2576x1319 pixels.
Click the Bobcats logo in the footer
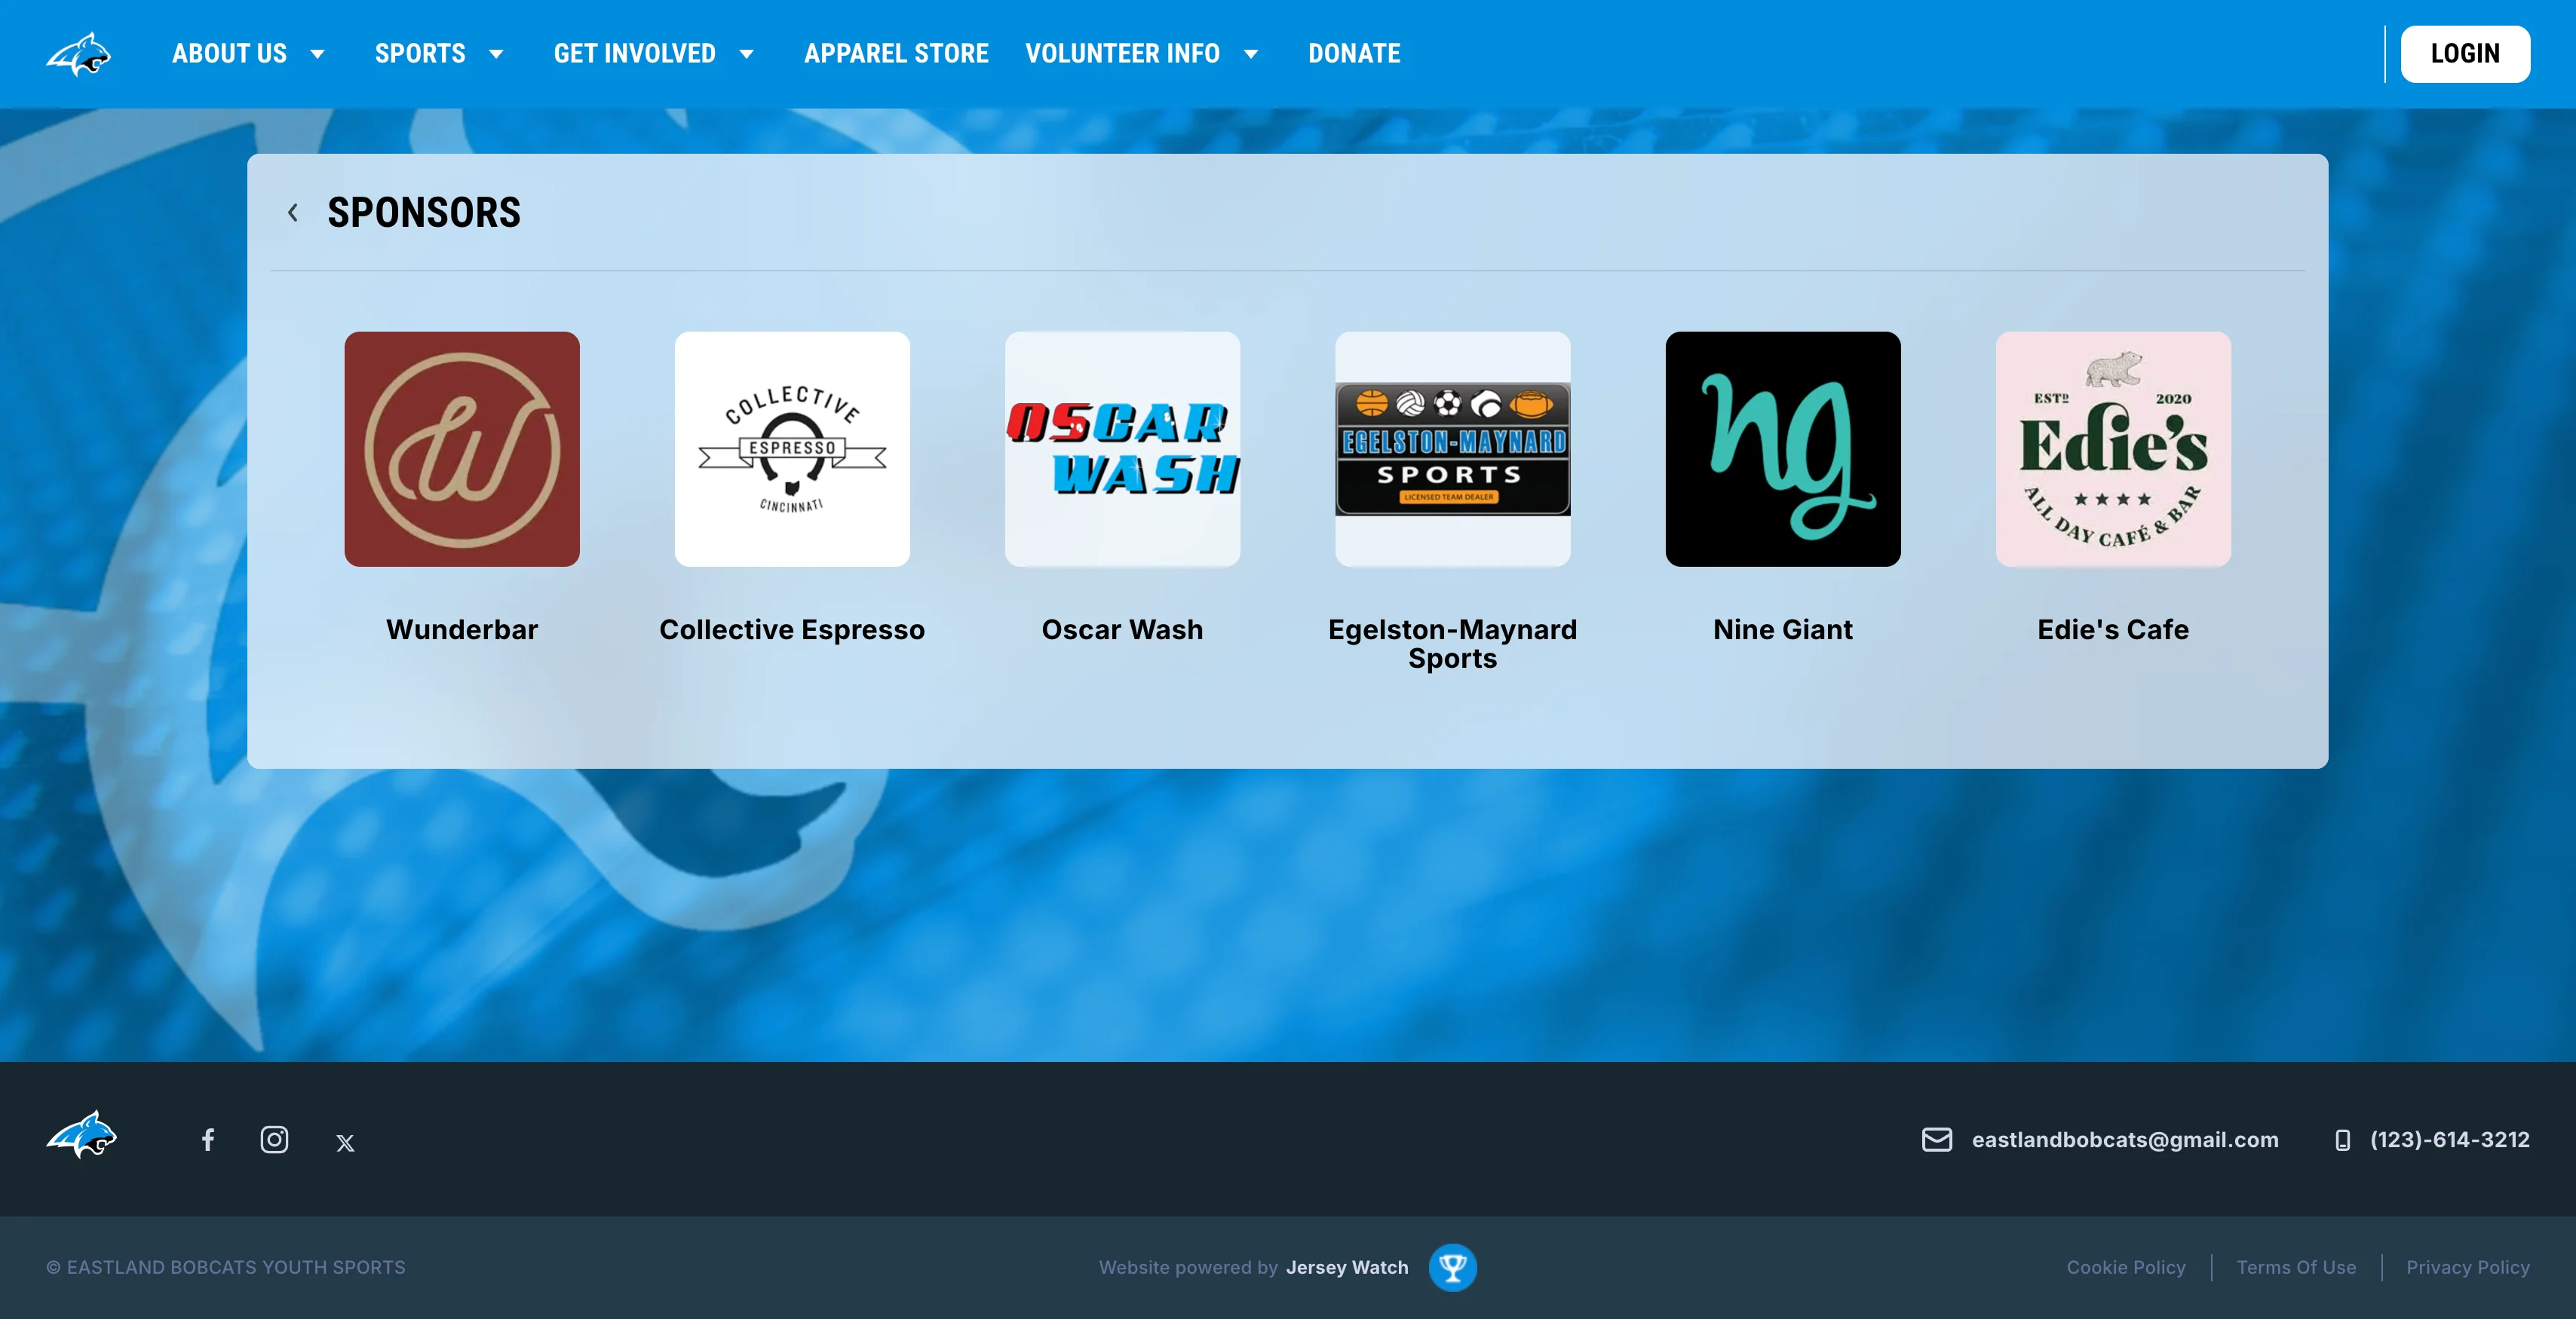tap(81, 1135)
